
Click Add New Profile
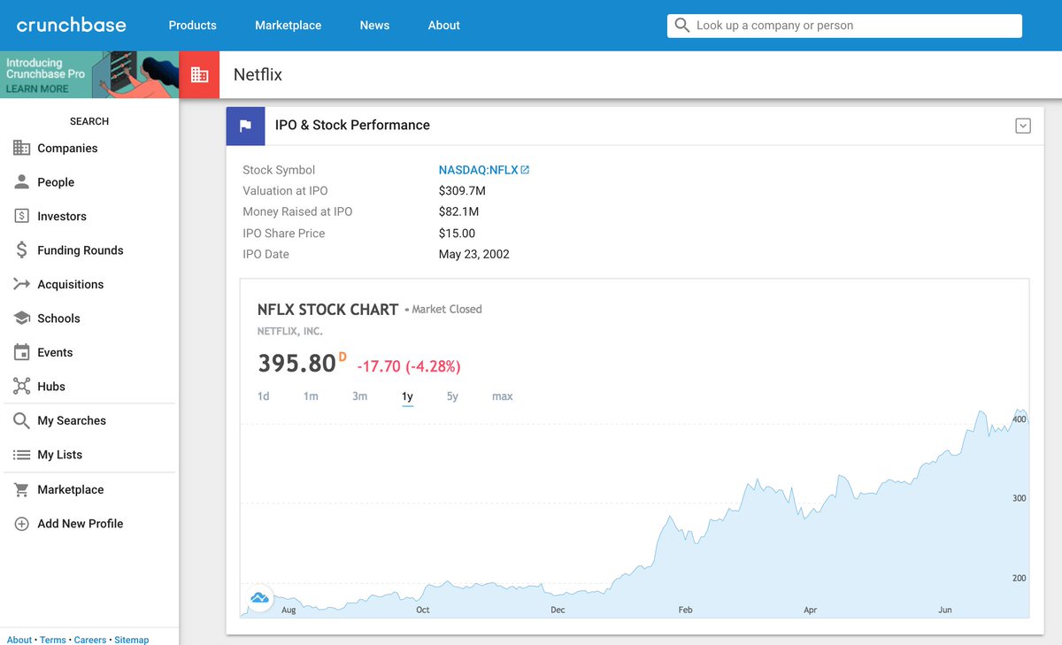[x=81, y=524]
